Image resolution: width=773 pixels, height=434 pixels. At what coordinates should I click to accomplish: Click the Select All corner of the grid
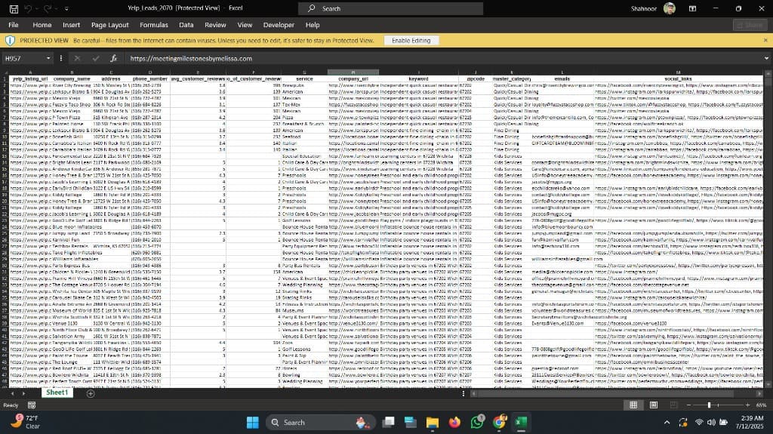tap(5, 72)
